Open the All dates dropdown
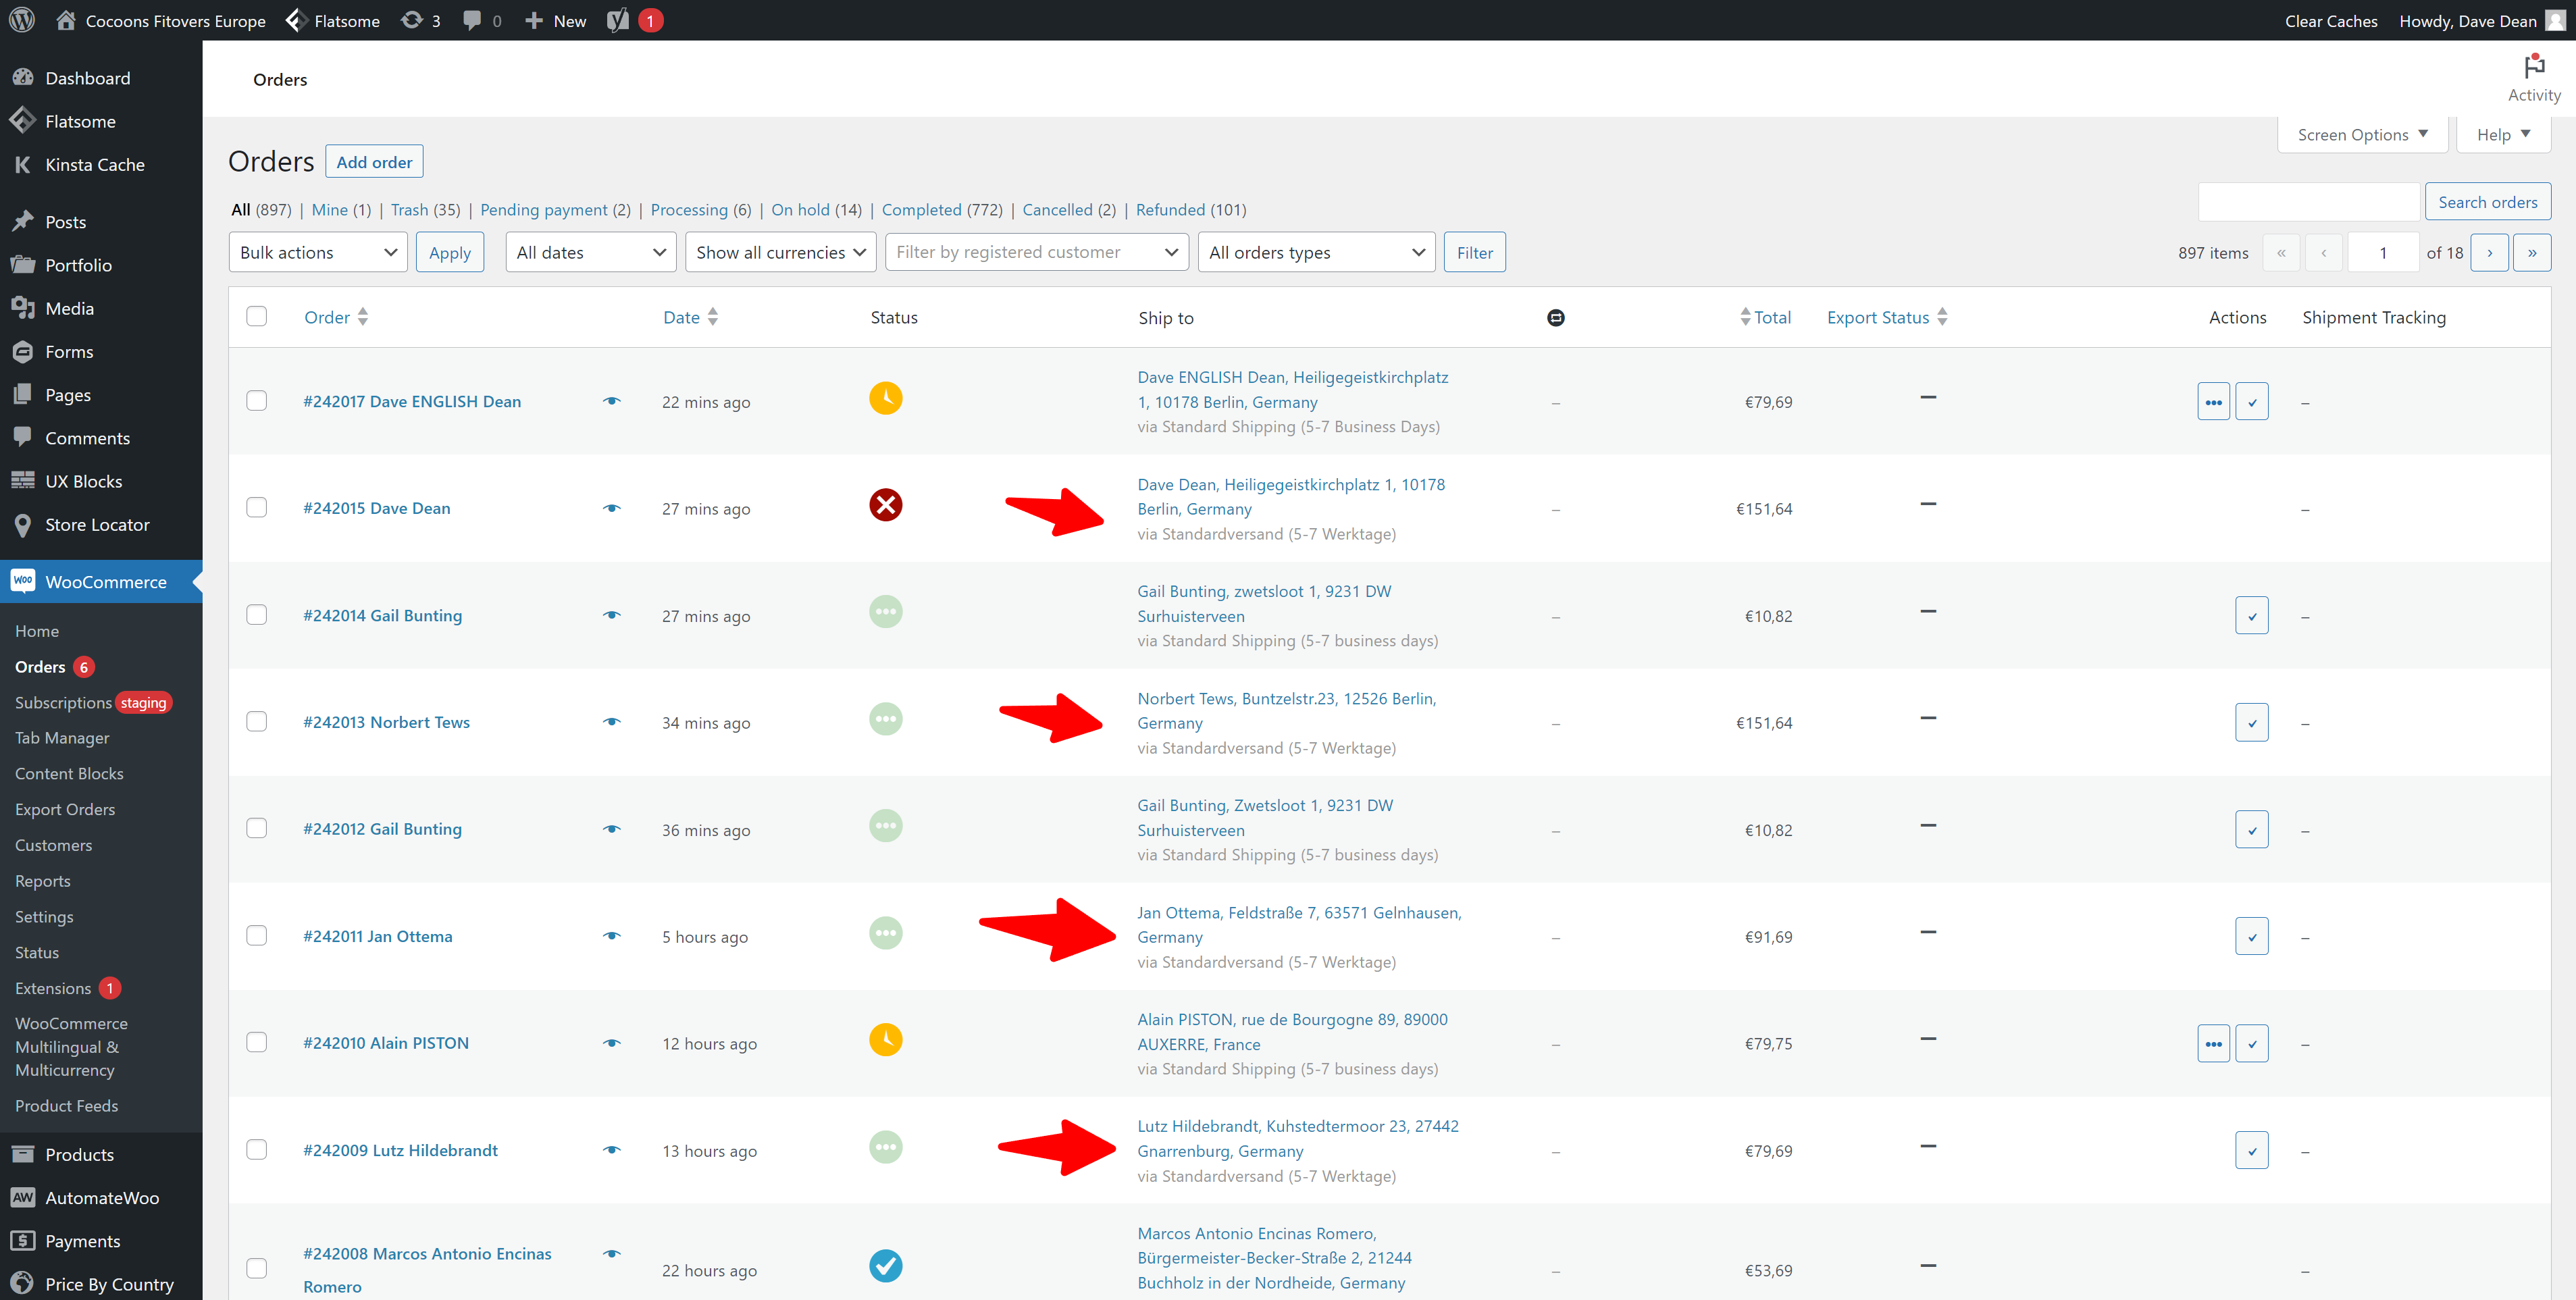 (590, 253)
